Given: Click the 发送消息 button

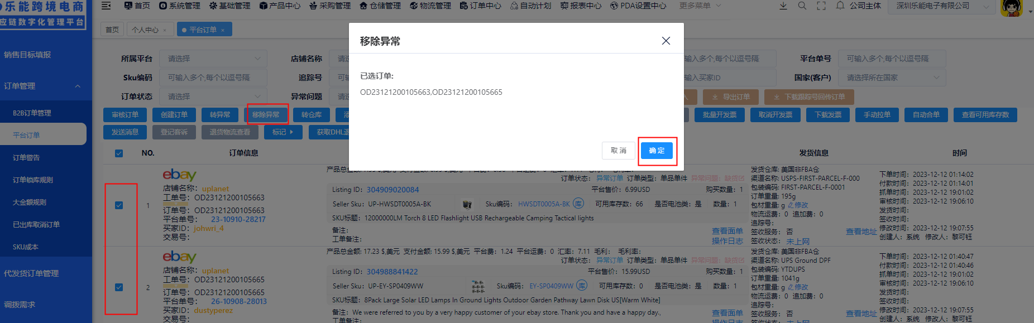Looking at the screenshot, I should [x=125, y=132].
